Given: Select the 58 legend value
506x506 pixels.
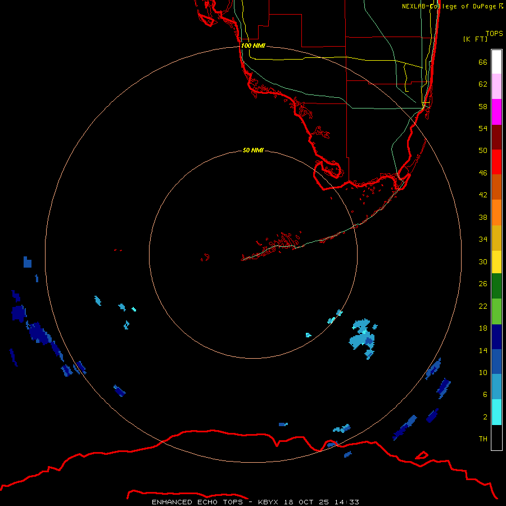Looking at the screenshot, I should coord(483,106).
